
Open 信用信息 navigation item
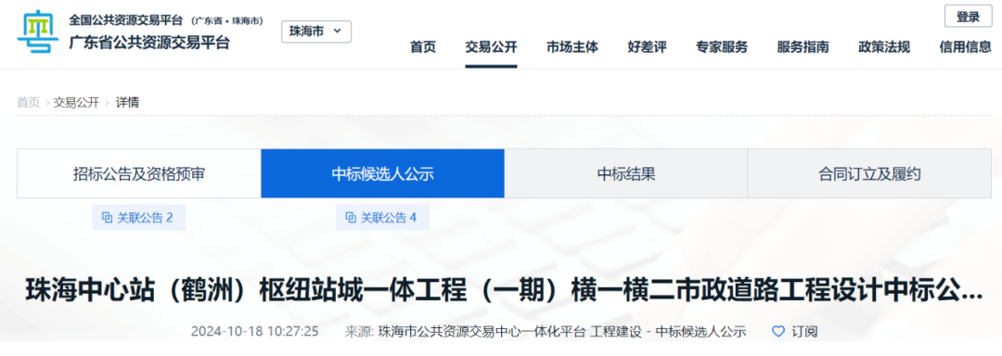(x=965, y=46)
